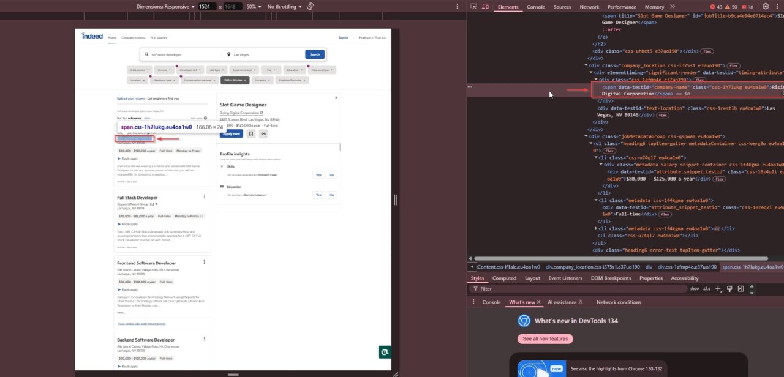Viewport: 784px width, 377px height.
Task: Click the help icon beside job count
Action: pos(205,118)
